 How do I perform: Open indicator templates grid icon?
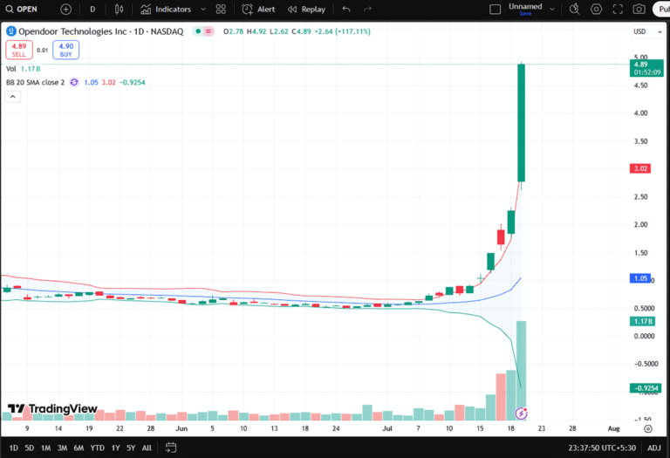click(x=221, y=9)
